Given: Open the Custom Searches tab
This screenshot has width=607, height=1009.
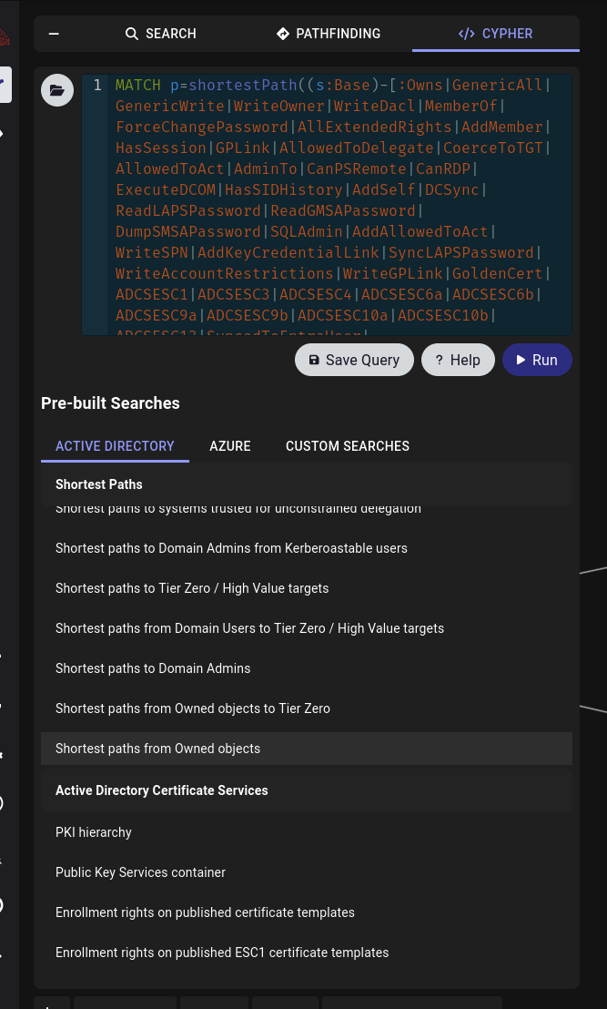Looking at the screenshot, I should point(348,446).
